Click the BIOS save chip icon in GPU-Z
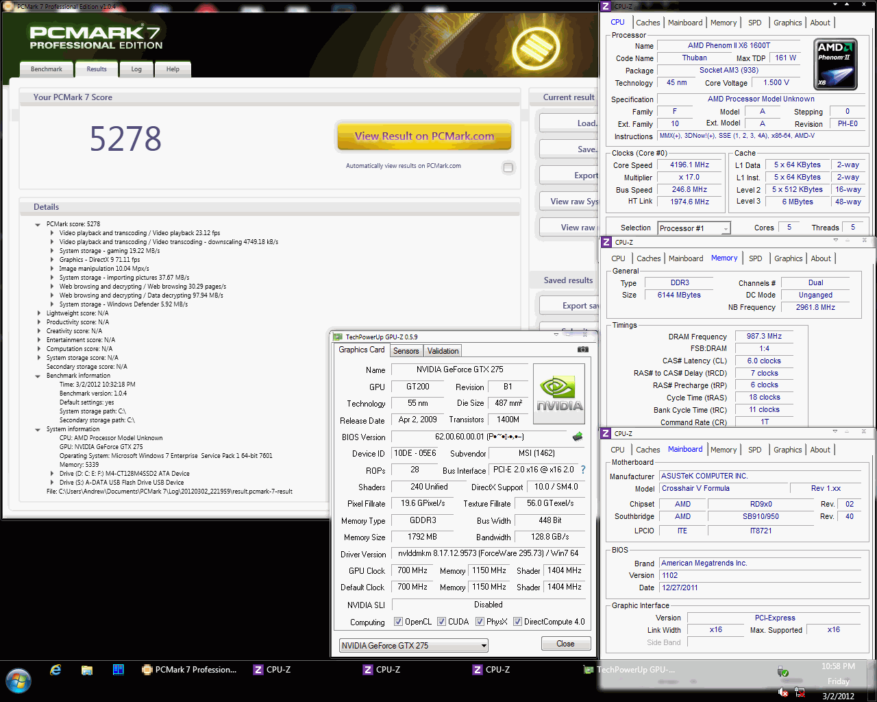Screen dimensions: 877x702 coord(578,436)
